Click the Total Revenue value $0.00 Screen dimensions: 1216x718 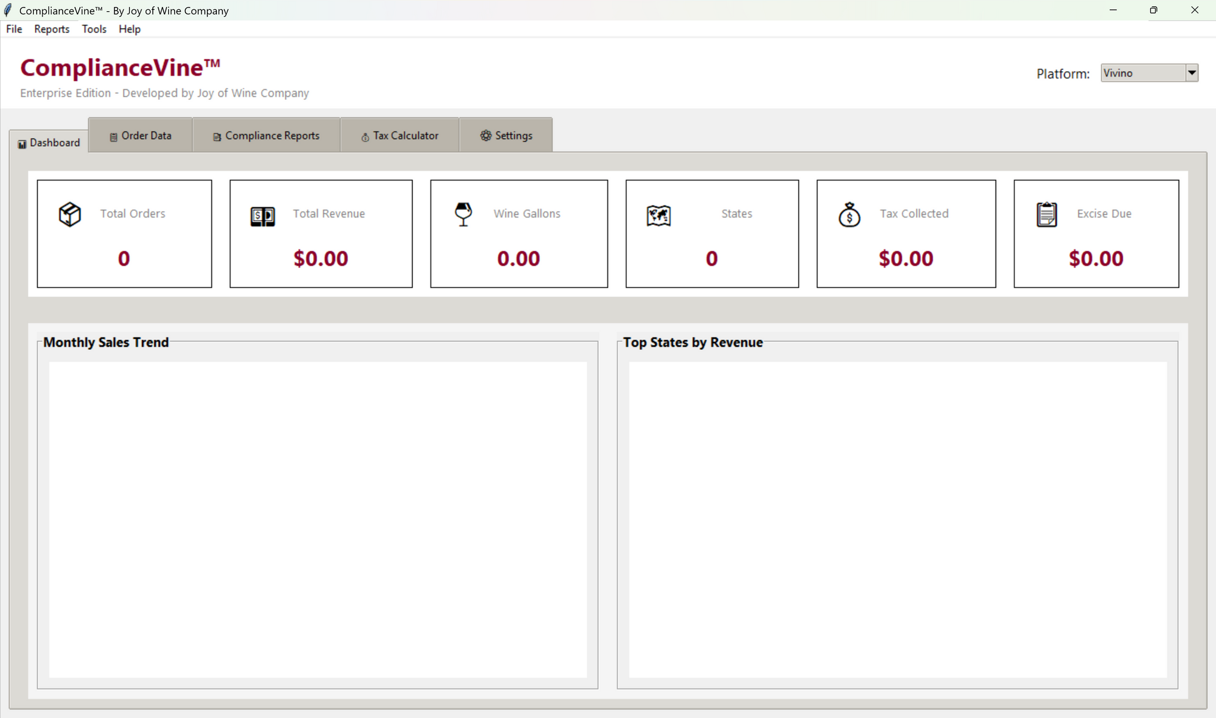click(x=321, y=258)
